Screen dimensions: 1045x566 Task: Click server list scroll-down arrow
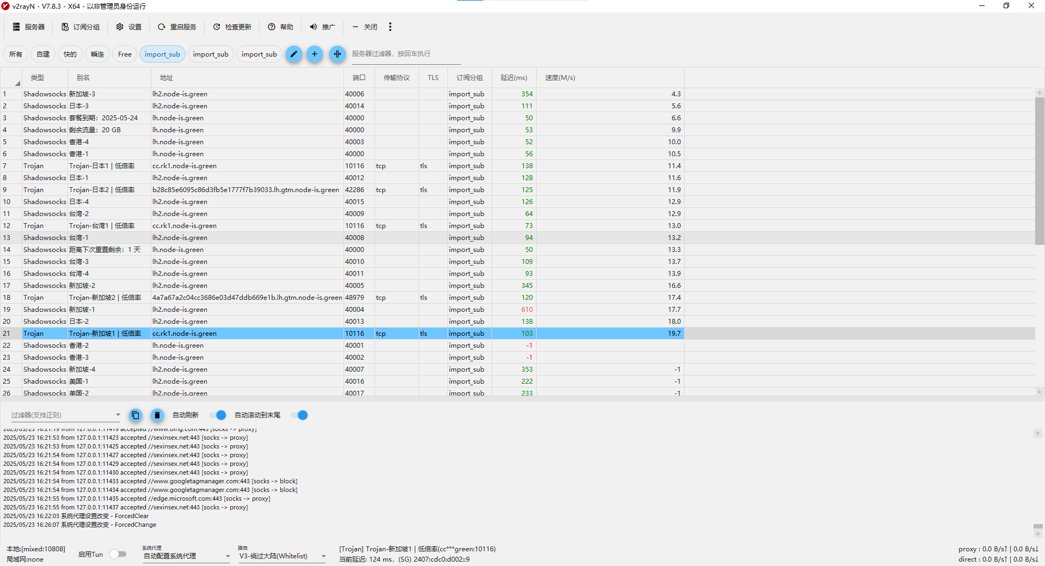pyautogui.click(x=1040, y=391)
